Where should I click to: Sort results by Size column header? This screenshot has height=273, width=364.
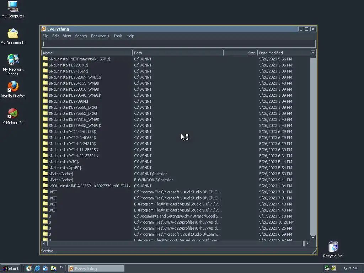(x=240, y=53)
